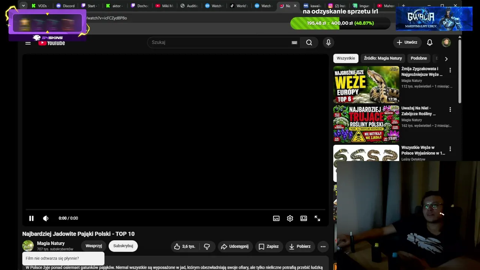Click the Film nie odtwarza się płynnie? tooltip
480x270 pixels.
click(x=63, y=258)
